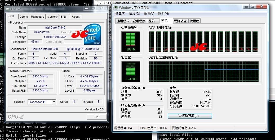Viewport: 275px width, 140px height.
Task: Click the Version 1.46.5 label
Action: (94, 109)
